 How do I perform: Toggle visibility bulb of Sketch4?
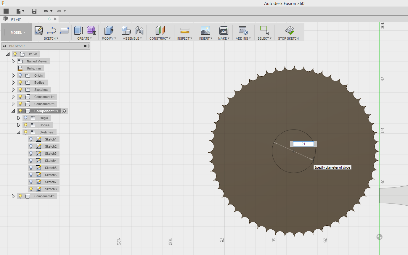(31, 161)
